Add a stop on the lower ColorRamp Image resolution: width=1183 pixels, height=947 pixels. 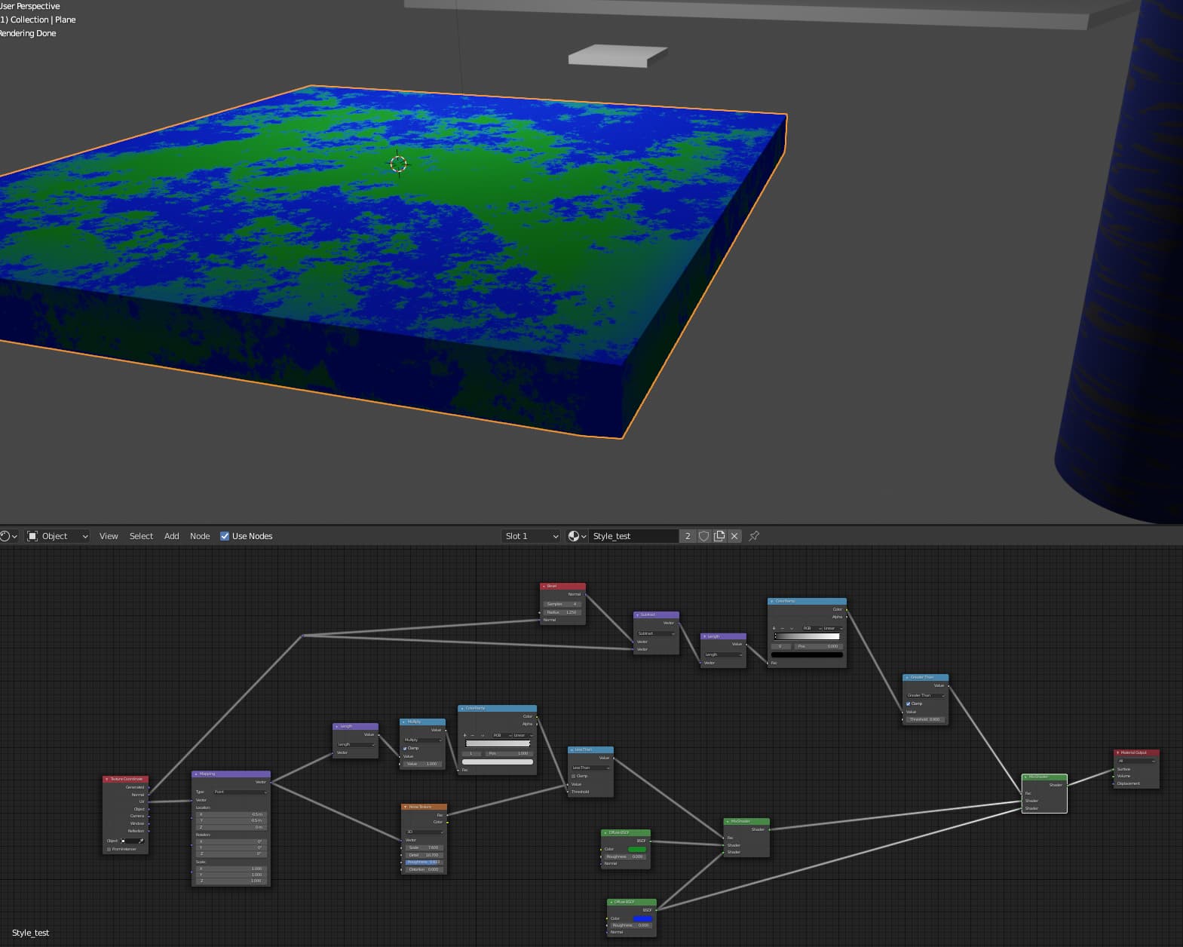464,735
